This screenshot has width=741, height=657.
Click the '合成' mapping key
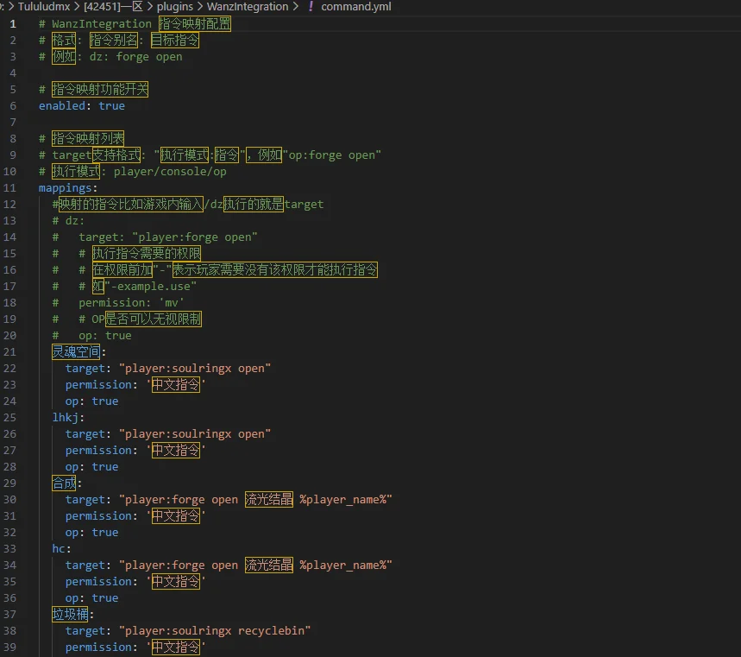tap(64, 483)
